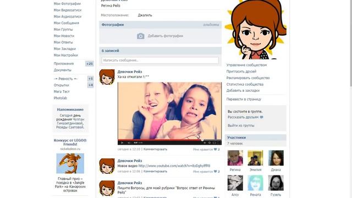The height and width of the screenshot is (198, 352).
Task: Click Комментировать under the Новое видео post
Action: (x=155, y=172)
